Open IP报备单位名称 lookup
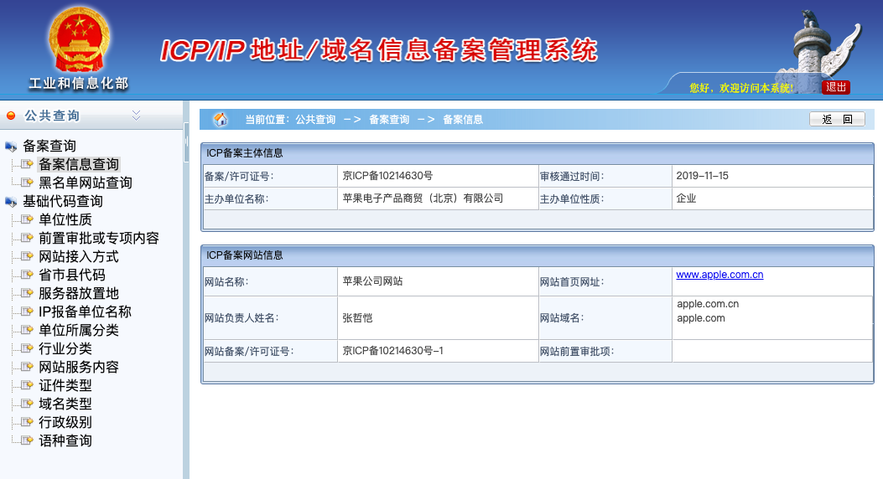Image resolution: width=883 pixels, height=479 pixels. 85,312
